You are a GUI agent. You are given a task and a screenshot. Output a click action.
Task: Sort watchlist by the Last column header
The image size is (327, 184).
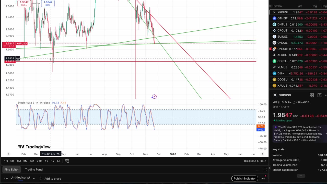coord(299,6)
